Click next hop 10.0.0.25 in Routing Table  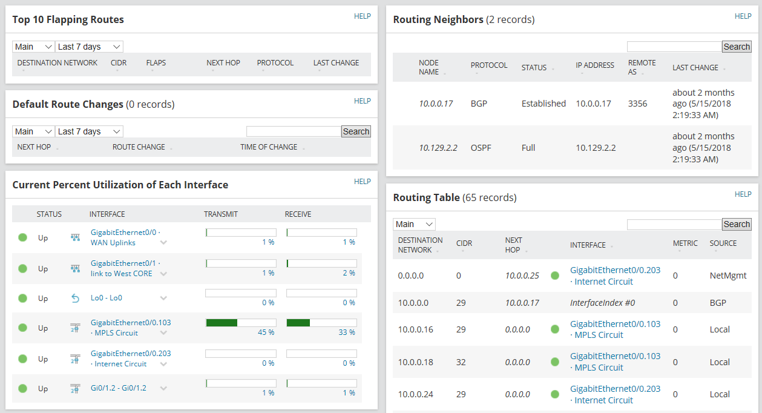(x=522, y=276)
